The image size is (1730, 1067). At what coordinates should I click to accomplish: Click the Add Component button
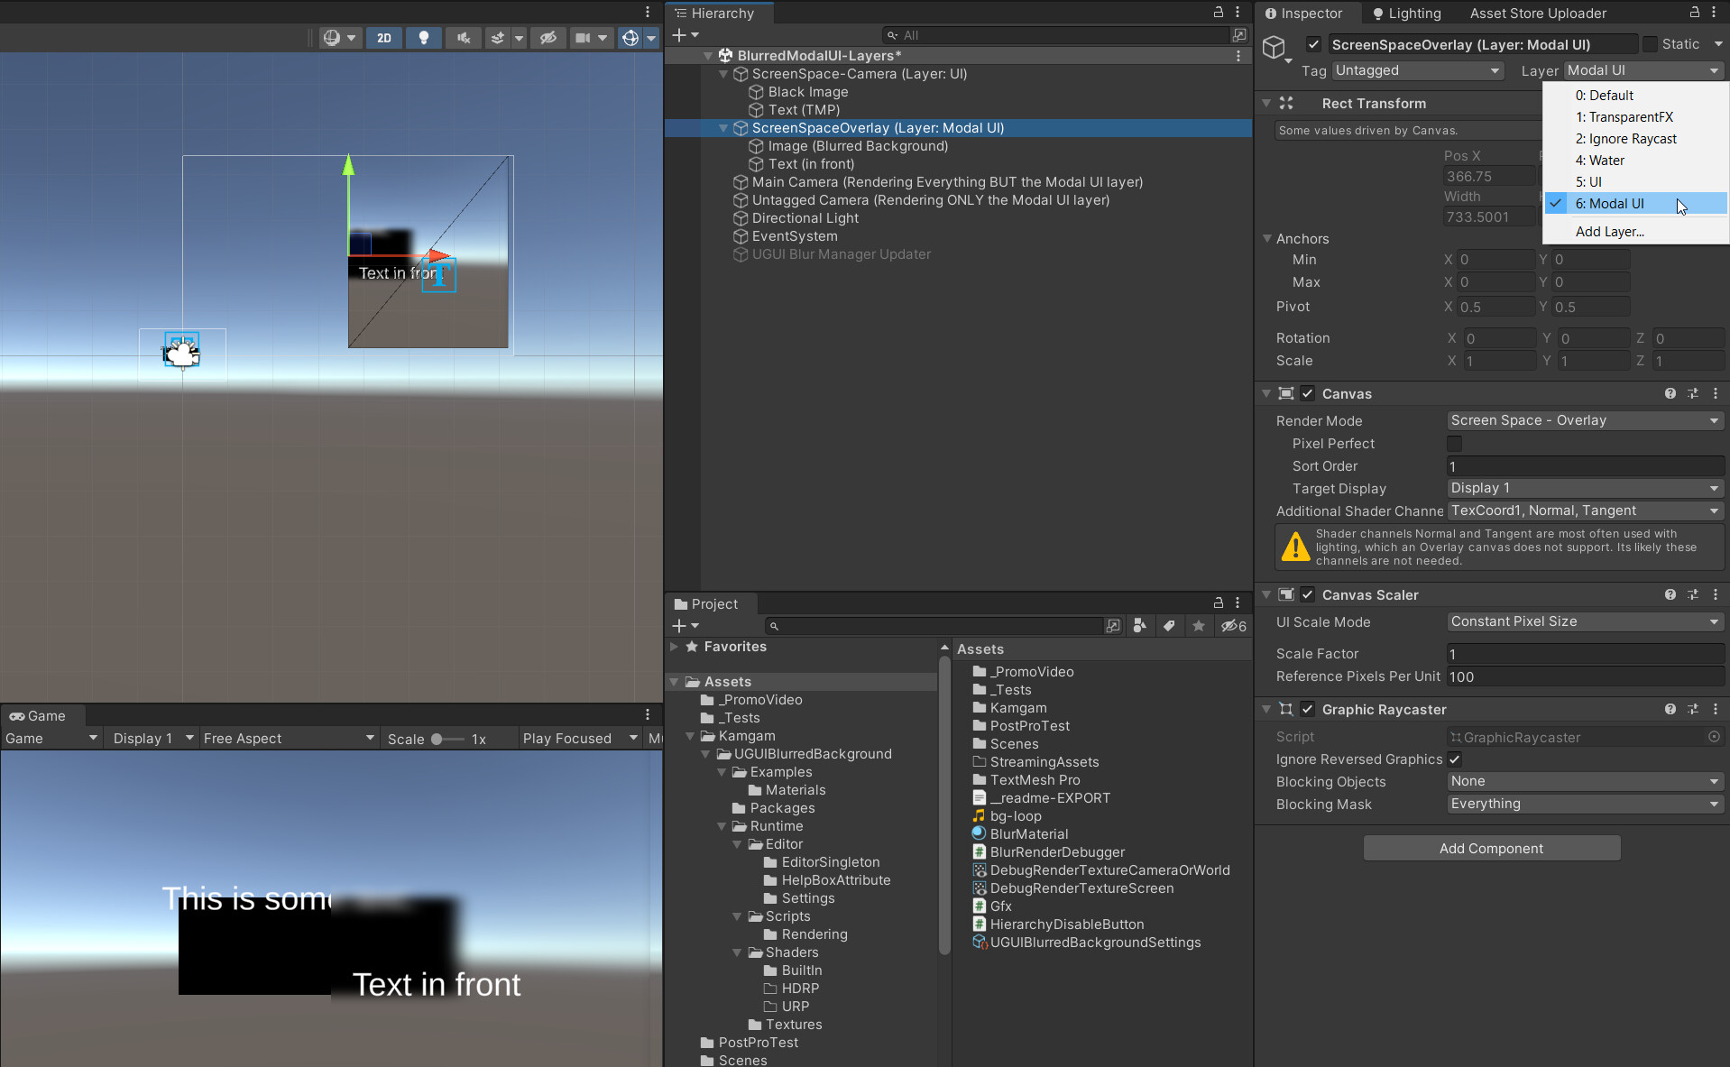[x=1490, y=848]
